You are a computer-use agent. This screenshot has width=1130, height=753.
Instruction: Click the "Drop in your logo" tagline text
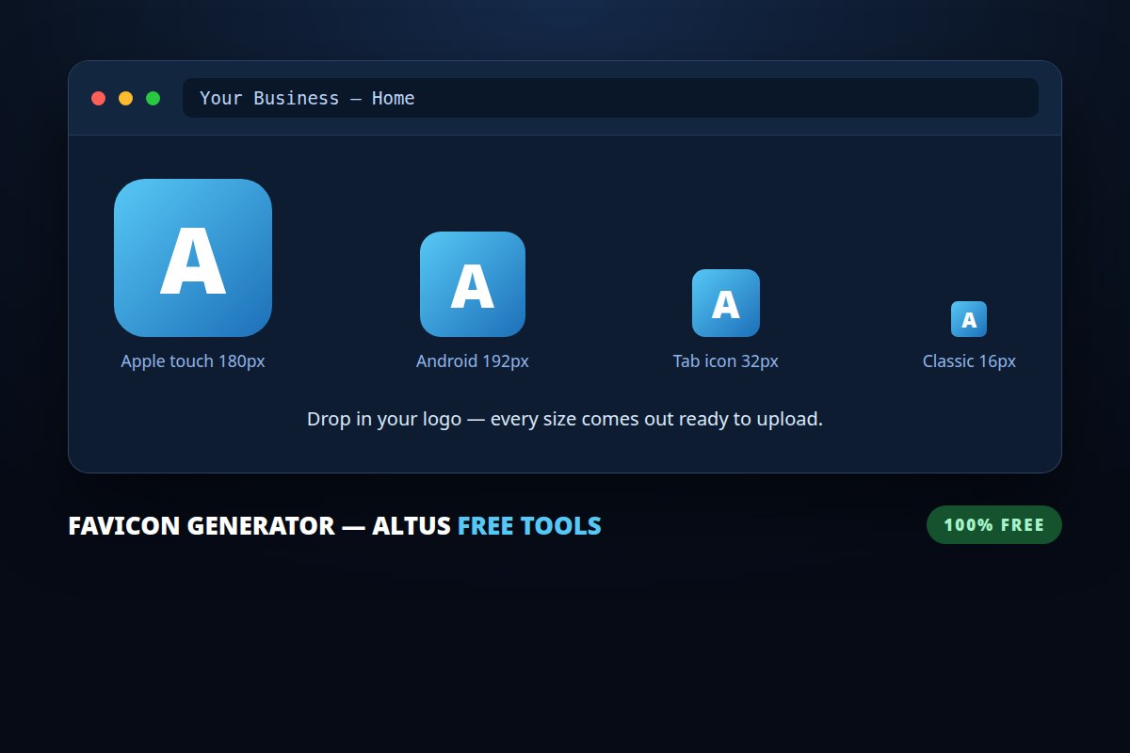(x=565, y=419)
